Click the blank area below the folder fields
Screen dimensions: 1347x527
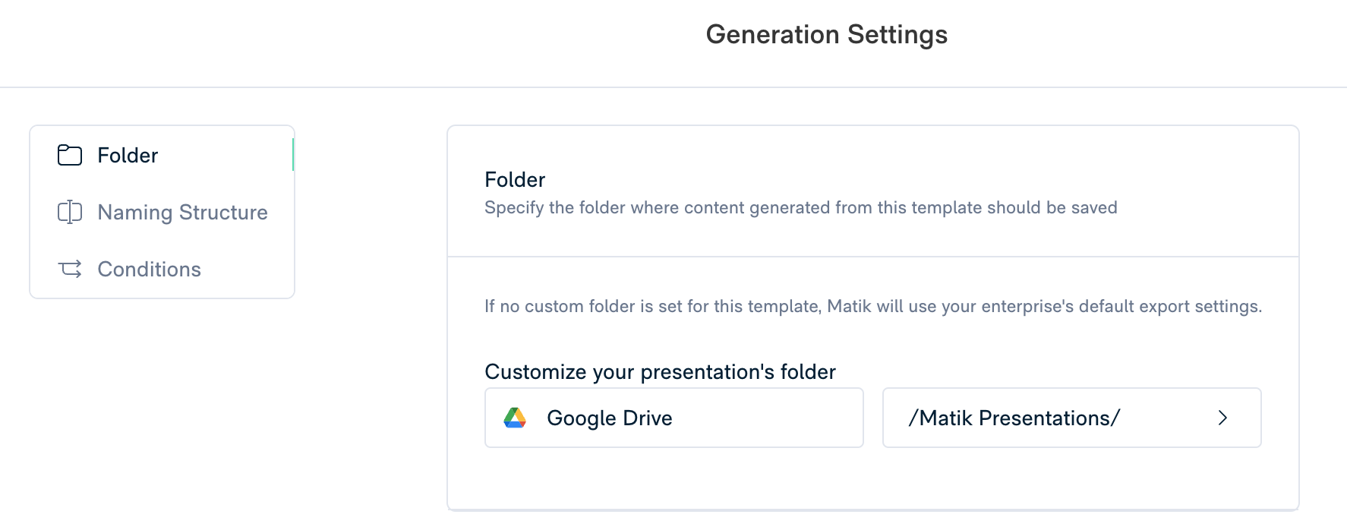coord(872,478)
